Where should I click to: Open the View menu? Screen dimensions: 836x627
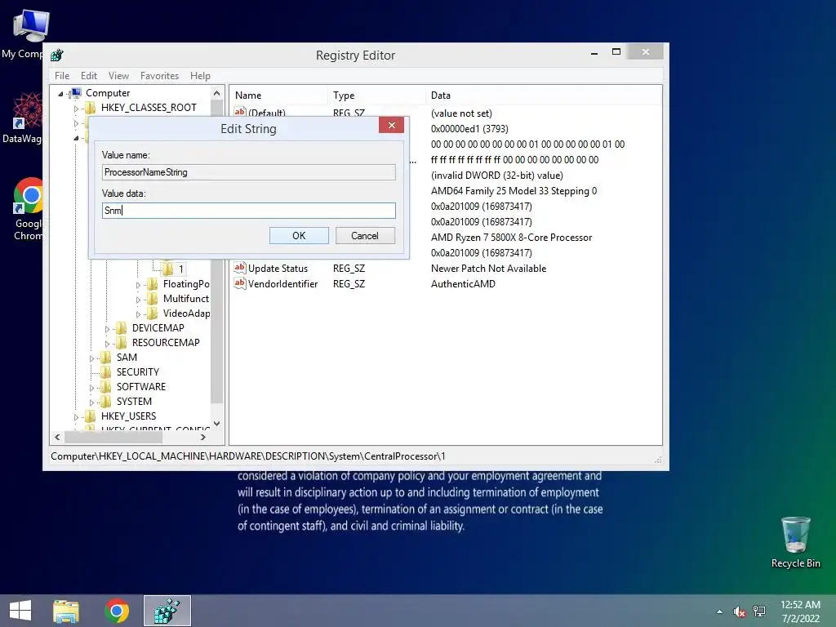[x=118, y=76]
